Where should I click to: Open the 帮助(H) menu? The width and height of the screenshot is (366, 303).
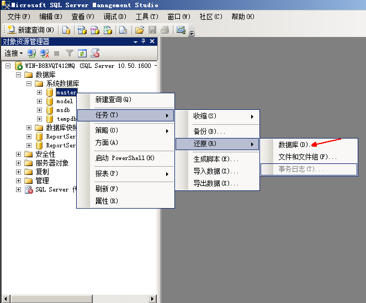click(x=243, y=17)
